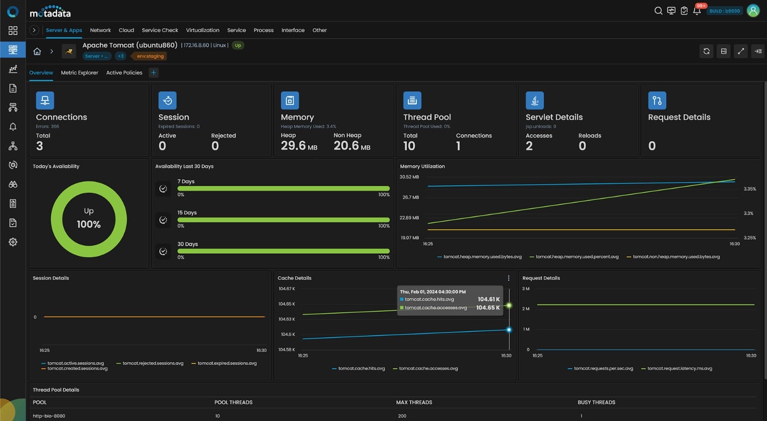The image size is (767, 421).
Task: Expand the +3 tags badge
Action: (120, 56)
